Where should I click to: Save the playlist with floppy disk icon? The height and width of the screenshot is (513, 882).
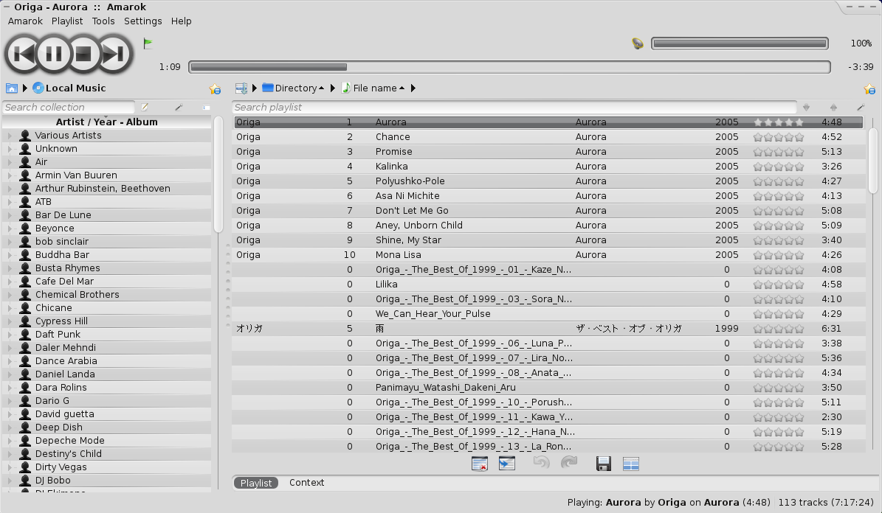pyautogui.click(x=604, y=464)
